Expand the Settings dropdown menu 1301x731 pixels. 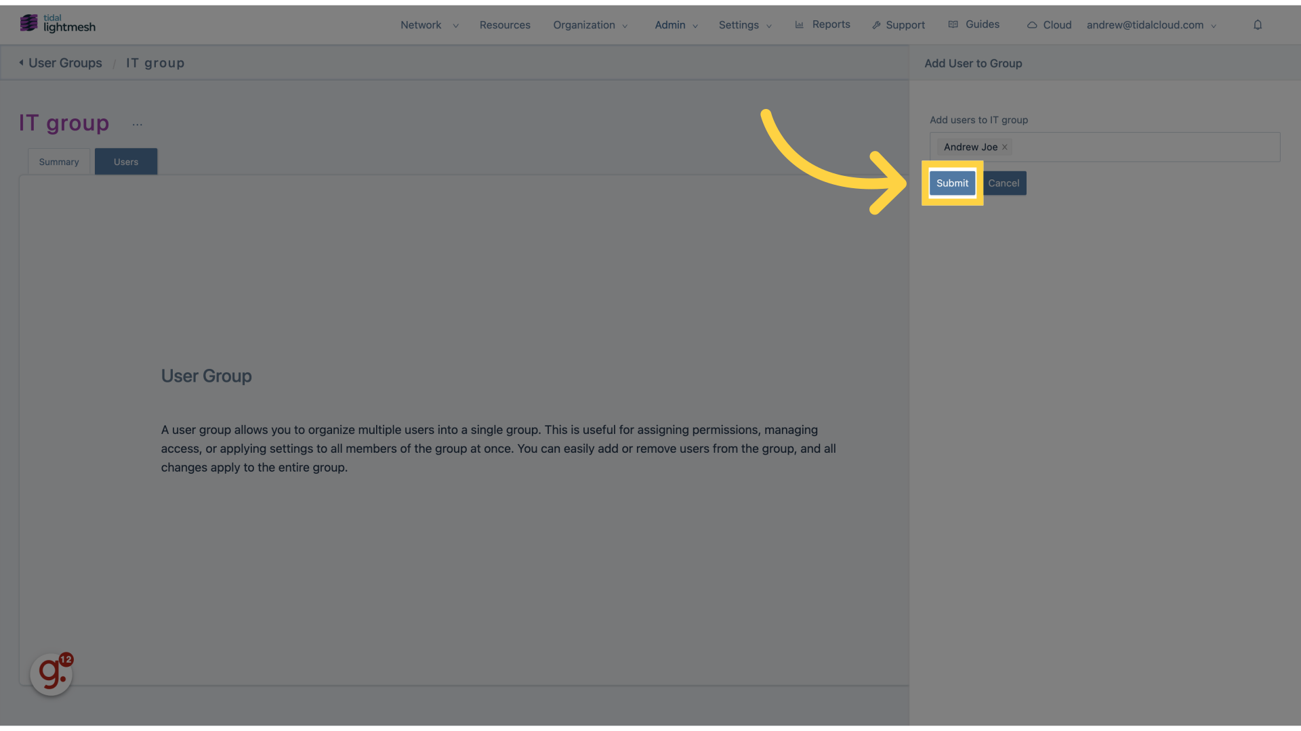[x=745, y=25]
